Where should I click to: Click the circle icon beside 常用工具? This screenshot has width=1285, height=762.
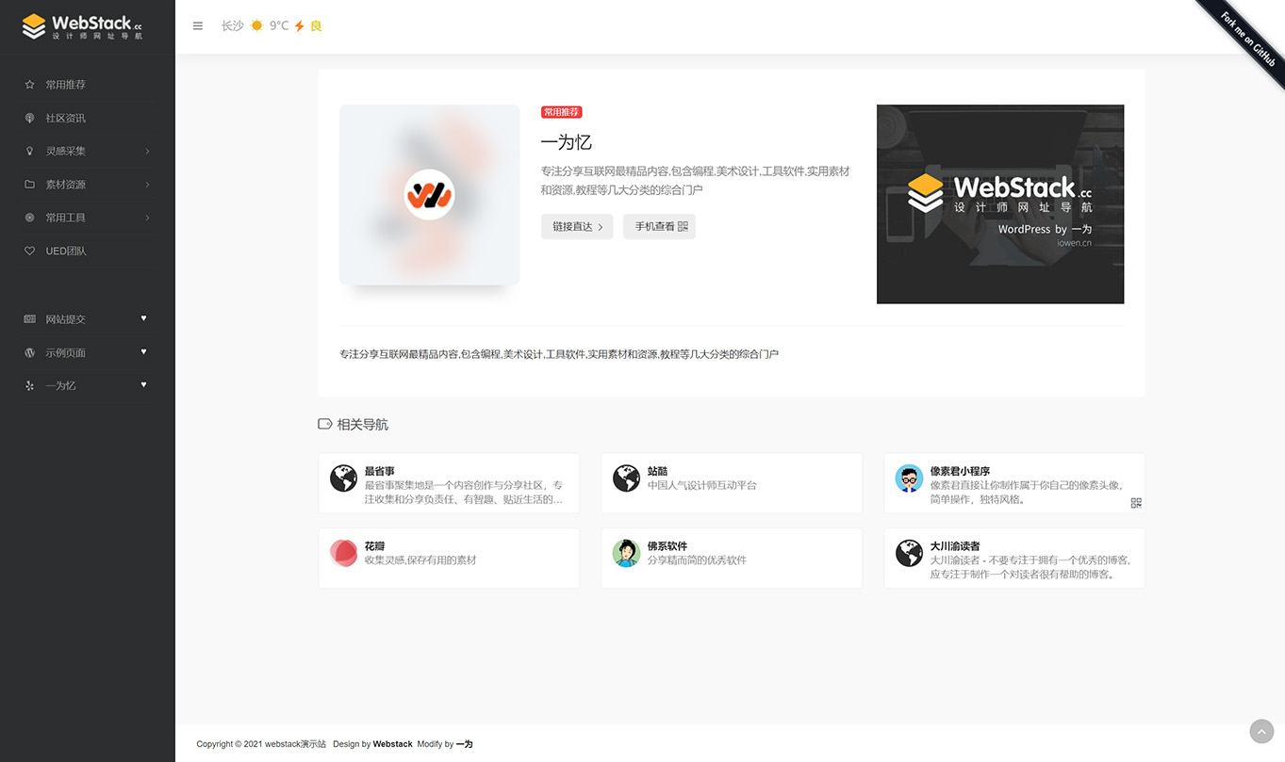[x=29, y=218]
